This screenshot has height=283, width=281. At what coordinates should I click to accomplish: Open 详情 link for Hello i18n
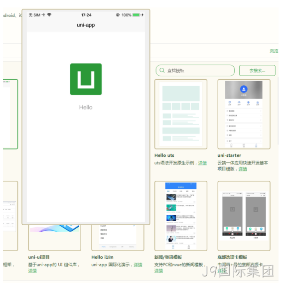point(138,265)
